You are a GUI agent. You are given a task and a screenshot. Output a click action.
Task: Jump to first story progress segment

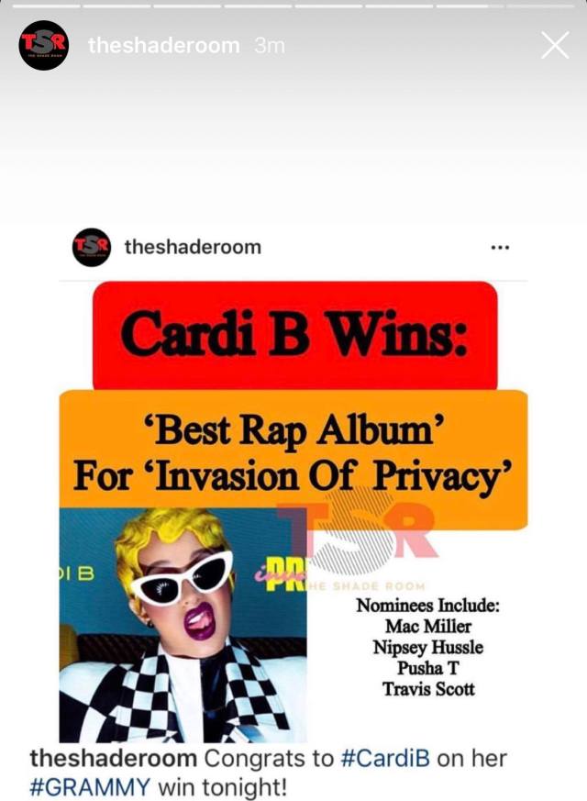click(46, 6)
